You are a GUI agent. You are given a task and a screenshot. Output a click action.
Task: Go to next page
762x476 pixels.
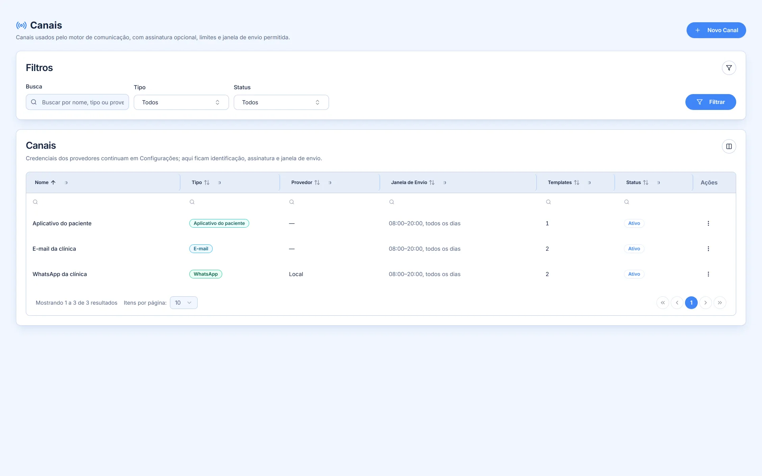click(x=705, y=303)
